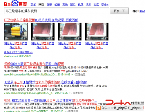Select the 图片 images tab
This screenshot has height=112, width=145.
click(x=73, y=5)
